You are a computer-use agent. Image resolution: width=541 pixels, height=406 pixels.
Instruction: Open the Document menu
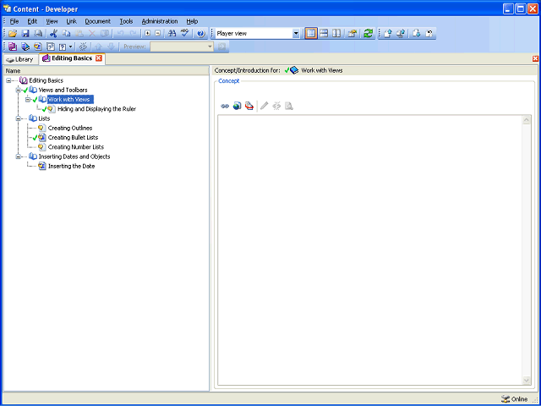coord(98,21)
